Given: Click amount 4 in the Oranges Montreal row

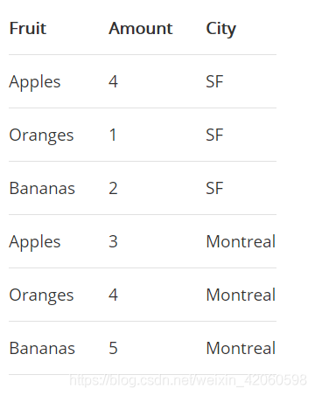Looking at the screenshot, I should click(114, 295).
